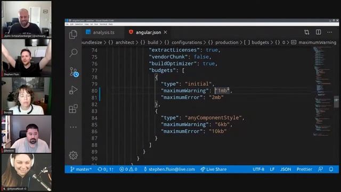Click the "1mb" value in editor
The image size is (341, 192).
tap(222, 91)
